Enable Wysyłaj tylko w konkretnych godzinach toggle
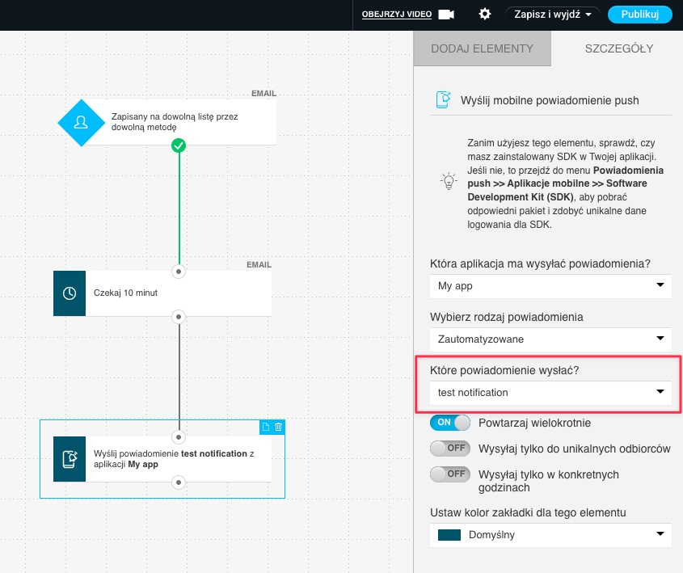This screenshot has height=573, width=683. tap(451, 474)
